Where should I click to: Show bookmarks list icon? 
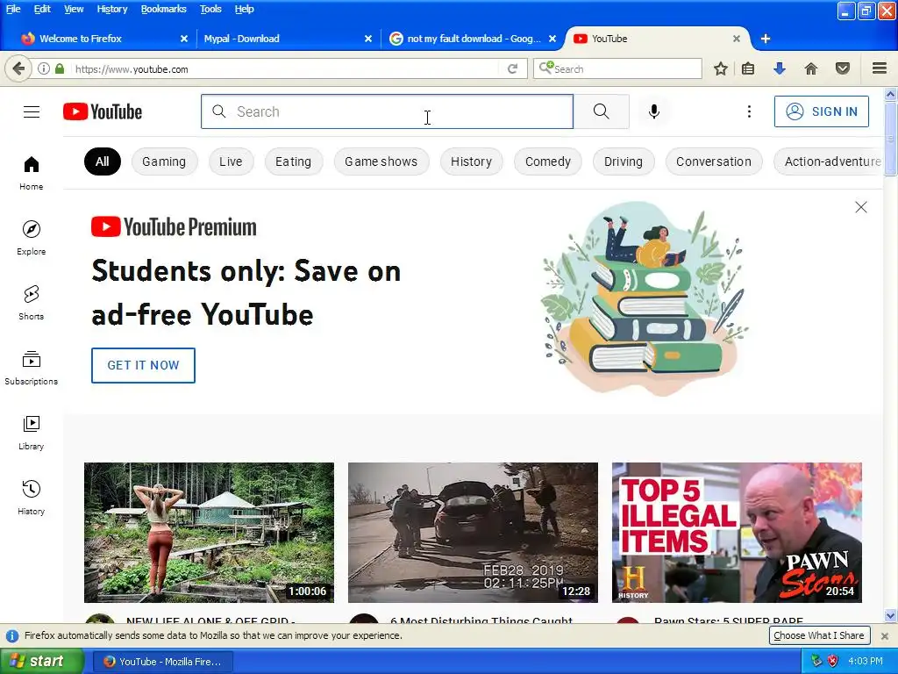point(748,68)
